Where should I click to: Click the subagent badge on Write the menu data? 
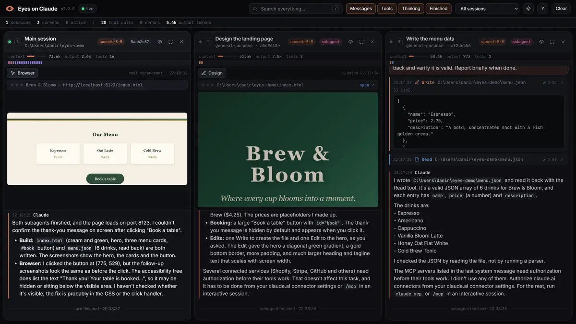[521, 42]
